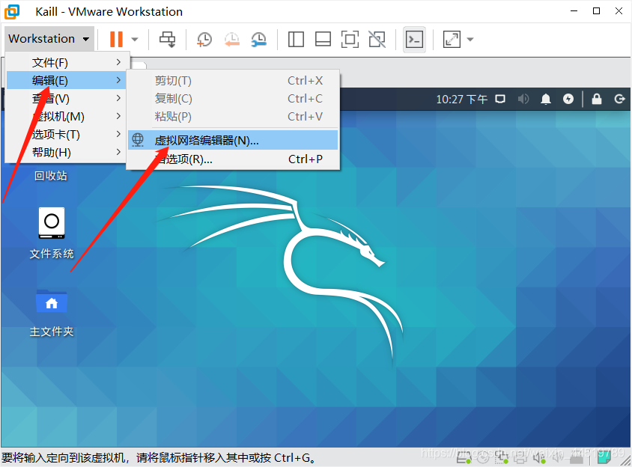Expand the power options arrow beside pause
The width and height of the screenshot is (632, 467).
click(135, 40)
